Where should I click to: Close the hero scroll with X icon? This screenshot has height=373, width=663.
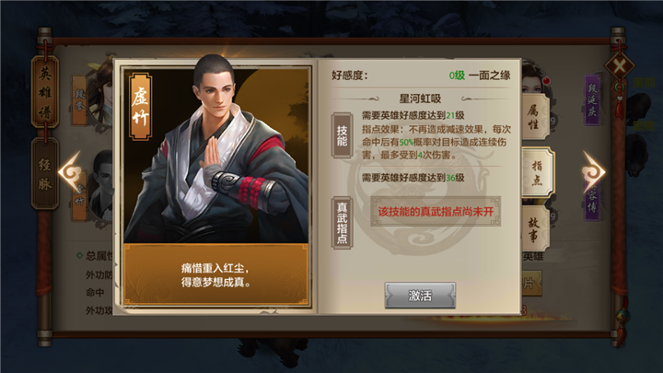619,66
